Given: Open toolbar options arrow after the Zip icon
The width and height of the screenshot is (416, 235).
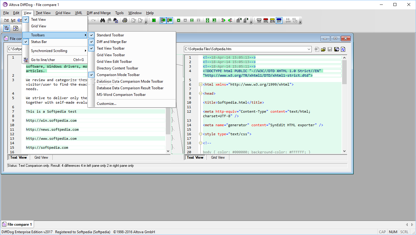Looking at the screenshot, I should coord(300,21).
